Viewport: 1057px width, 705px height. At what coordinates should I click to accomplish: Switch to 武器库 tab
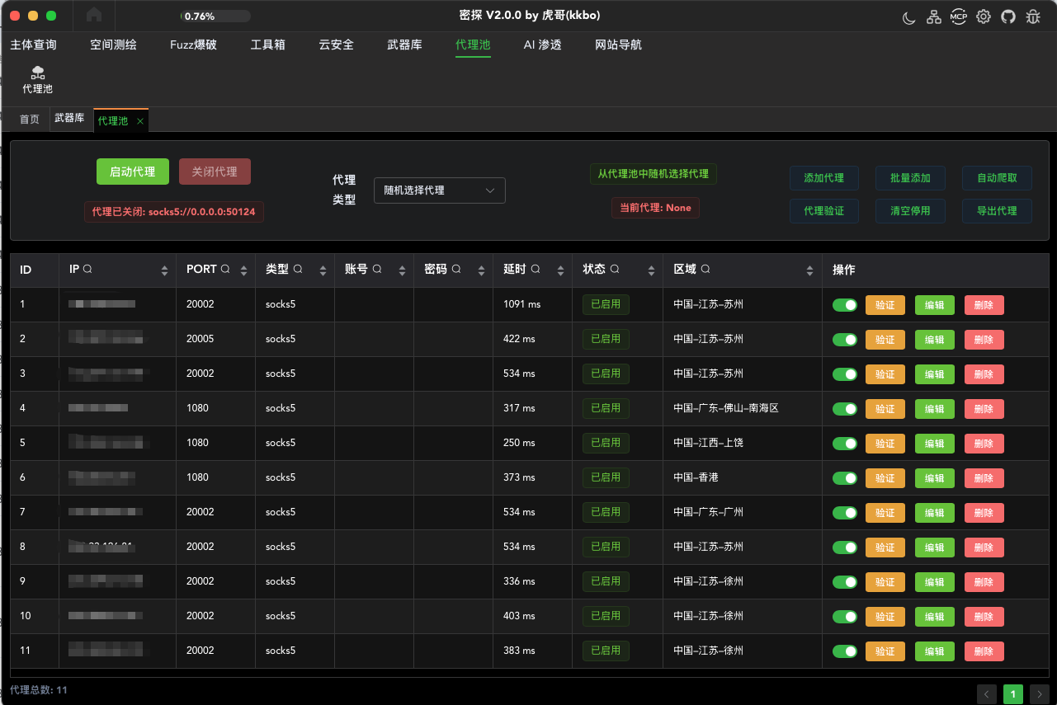(70, 119)
